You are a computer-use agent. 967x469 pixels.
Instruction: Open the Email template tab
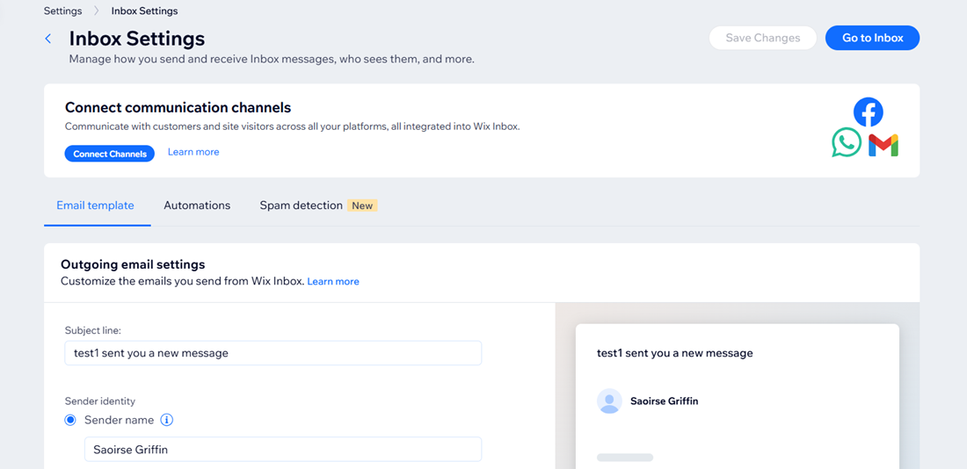pos(95,206)
